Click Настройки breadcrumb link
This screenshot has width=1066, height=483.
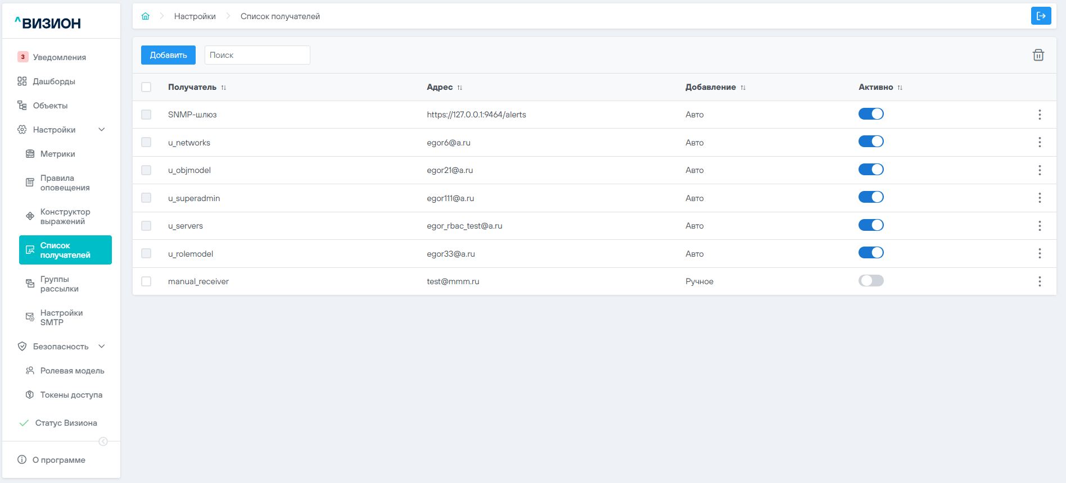(x=195, y=16)
